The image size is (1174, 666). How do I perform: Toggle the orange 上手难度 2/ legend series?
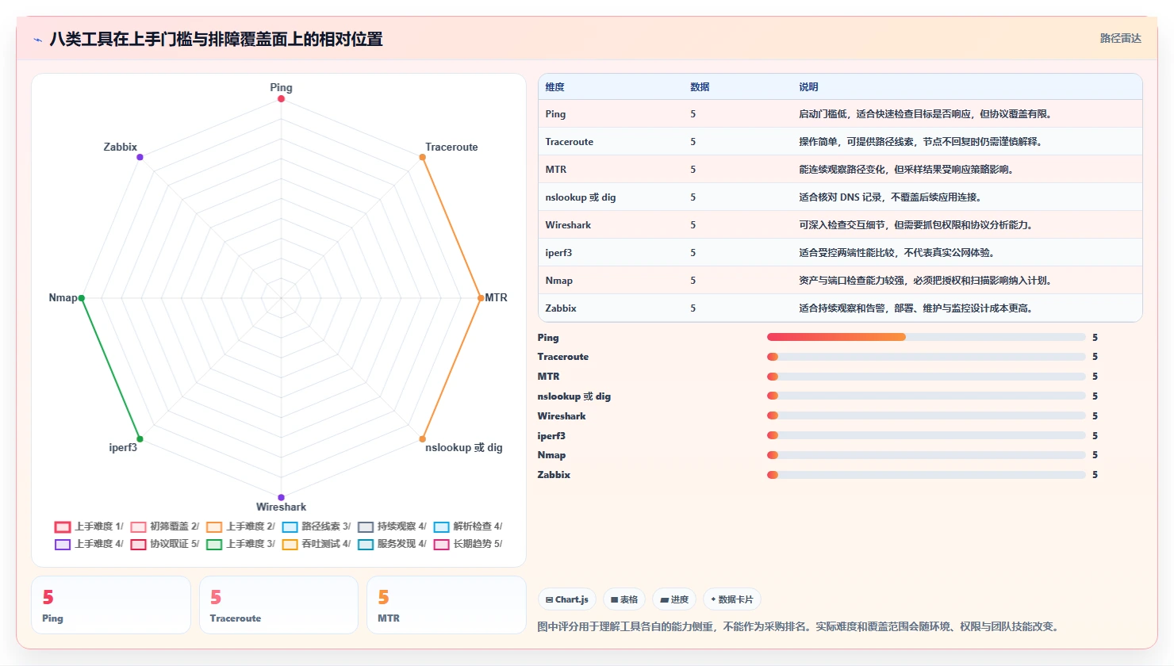pos(240,526)
